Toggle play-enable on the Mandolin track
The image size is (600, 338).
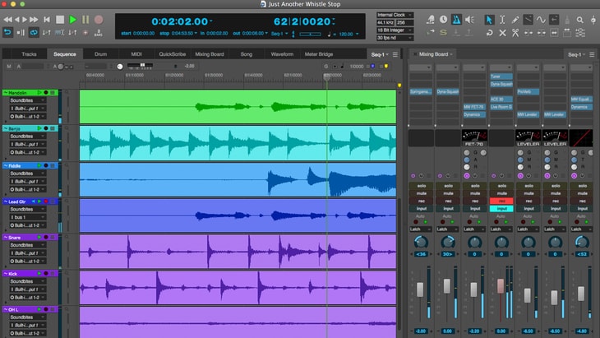coord(39,93)
